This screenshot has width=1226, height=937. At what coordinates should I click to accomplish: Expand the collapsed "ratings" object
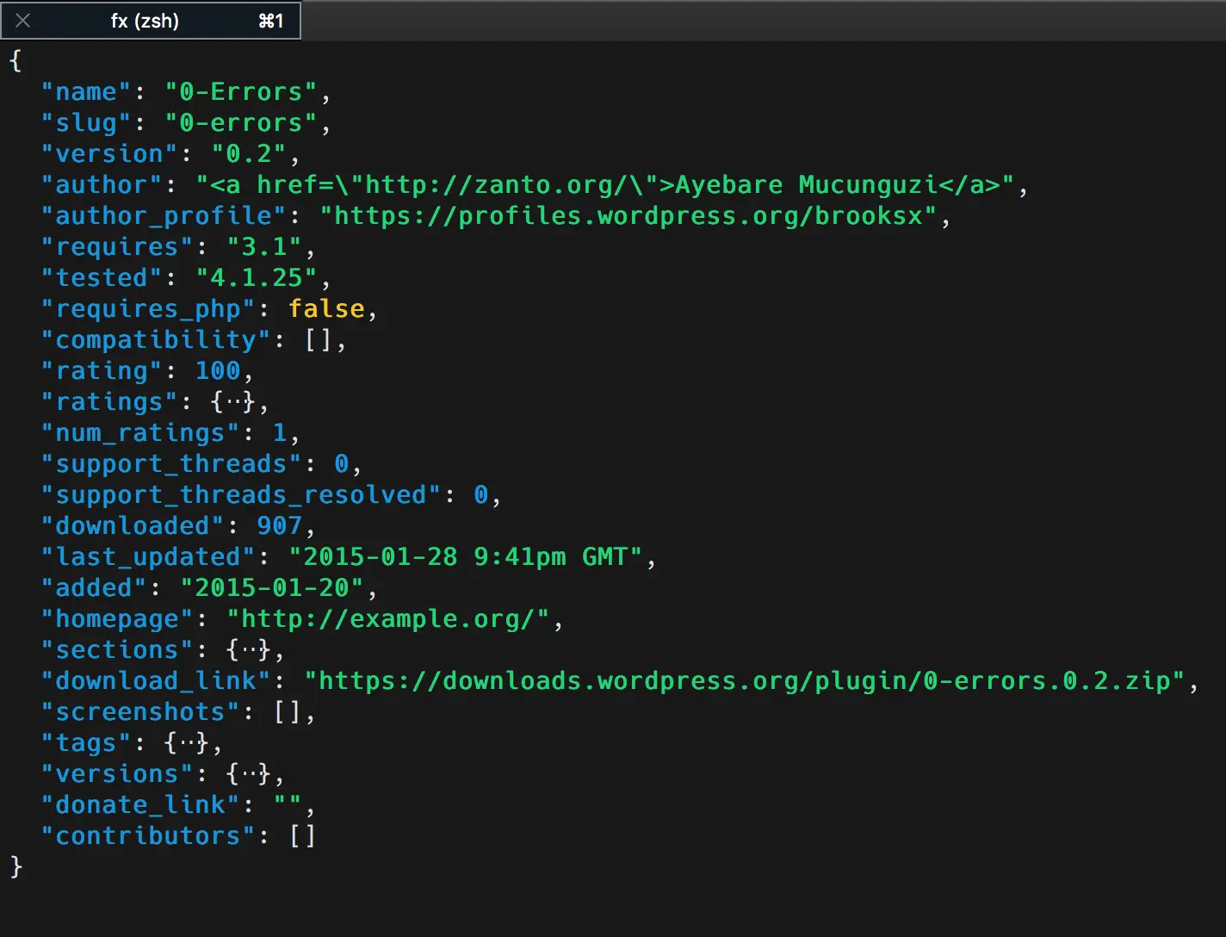click(x=233, y=402)
